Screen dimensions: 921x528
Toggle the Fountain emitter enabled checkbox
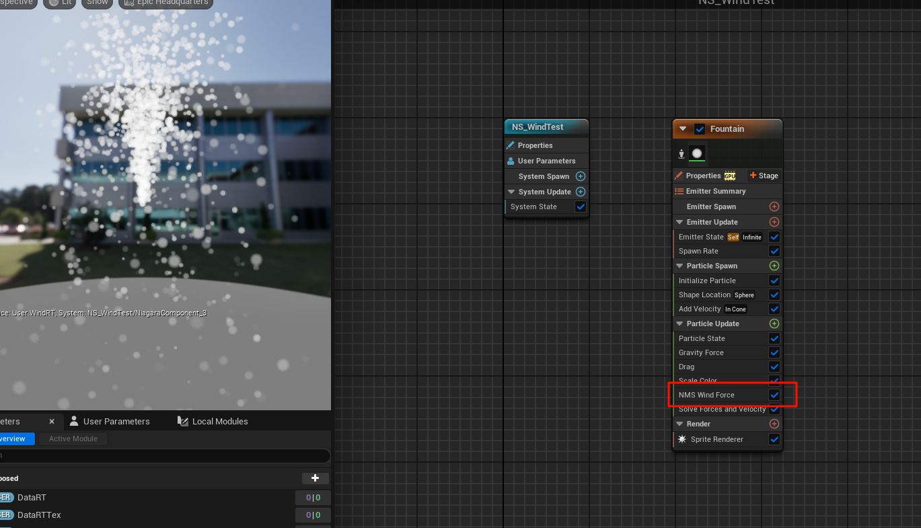700,129
